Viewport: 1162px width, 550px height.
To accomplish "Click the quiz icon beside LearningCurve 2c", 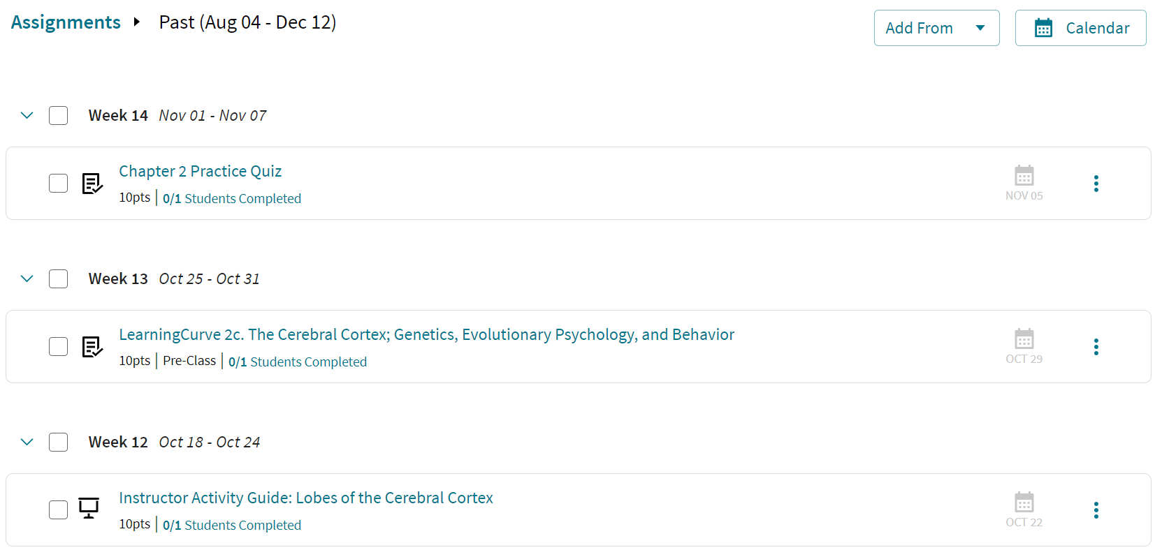I will (x=92, y=347).
